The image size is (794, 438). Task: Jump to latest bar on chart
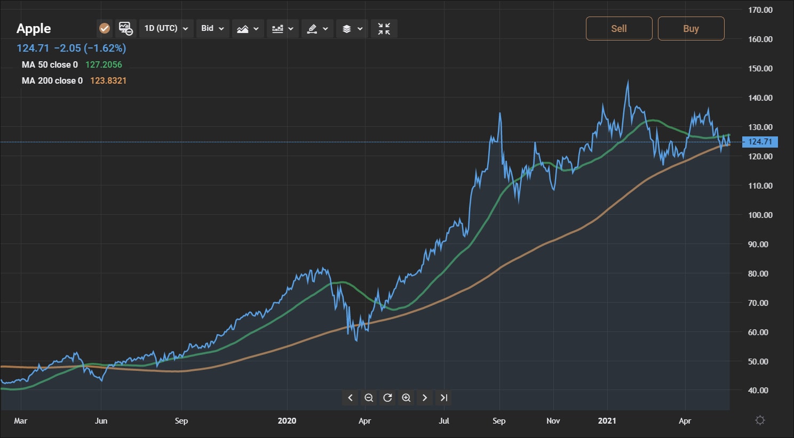pos(443,398)
